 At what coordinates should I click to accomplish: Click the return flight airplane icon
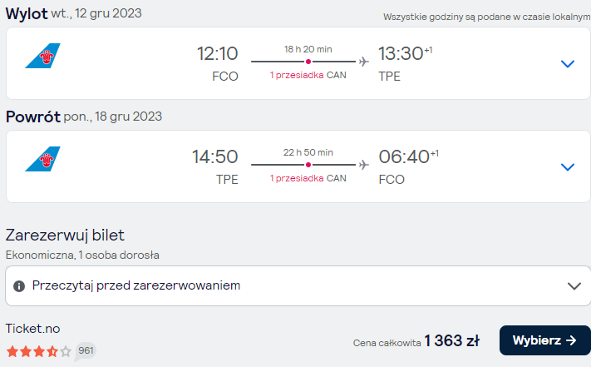364,165
